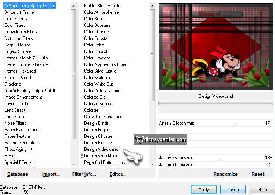The height and width of the screenshot is (195, 275).
Task: Select the Render category
Action: (x=11, y=156)
